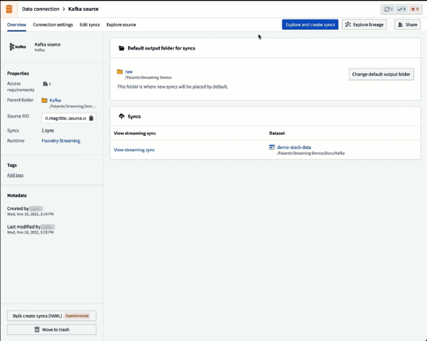Click the Kafka source breadcrumb title
This screenshot has height=341, width=427.
click(x=84, y=9)
